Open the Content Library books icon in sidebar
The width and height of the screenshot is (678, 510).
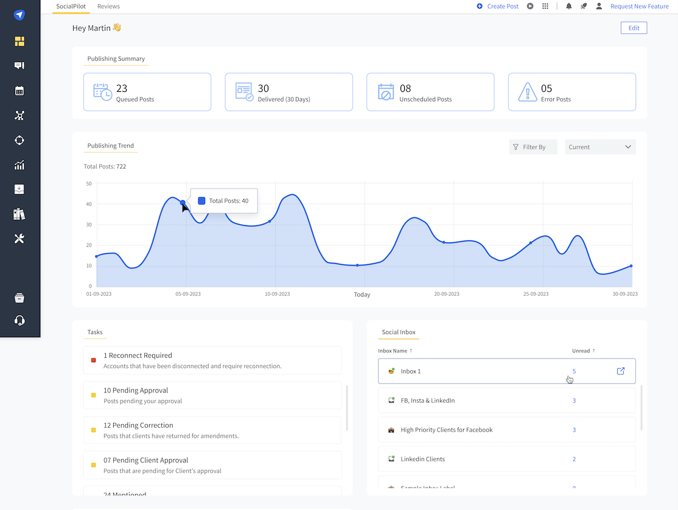tap(19, 214)
